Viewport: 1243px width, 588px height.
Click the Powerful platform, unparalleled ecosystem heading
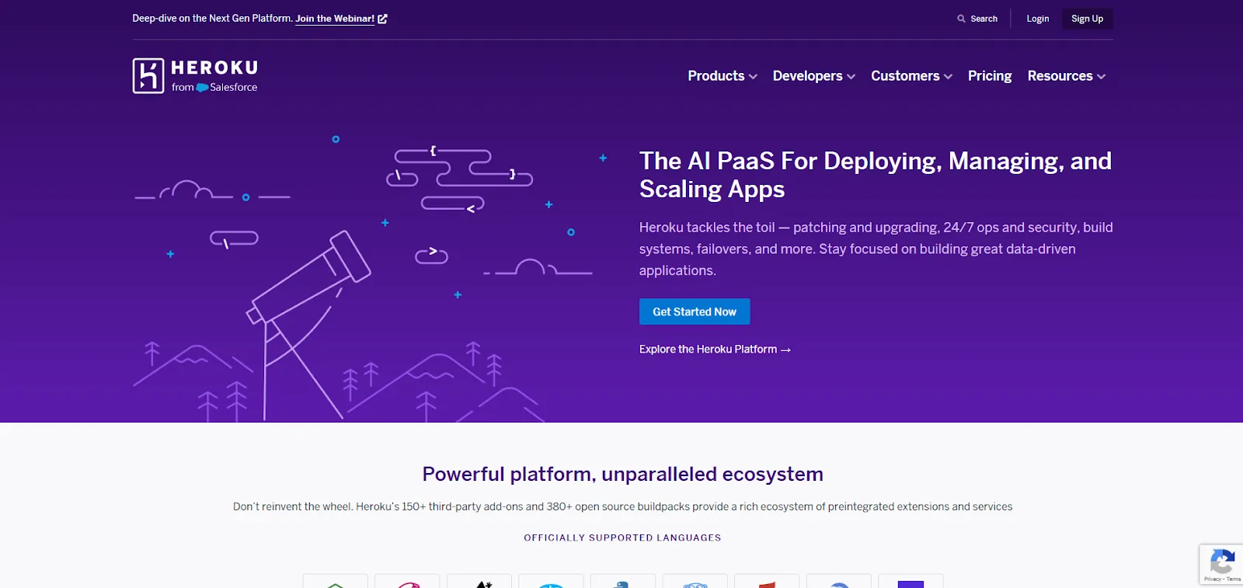(622, 474)
